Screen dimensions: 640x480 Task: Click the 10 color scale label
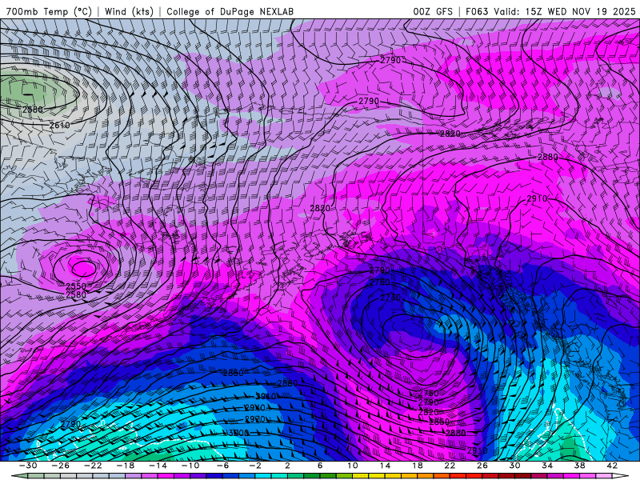[x=353, y=466]
